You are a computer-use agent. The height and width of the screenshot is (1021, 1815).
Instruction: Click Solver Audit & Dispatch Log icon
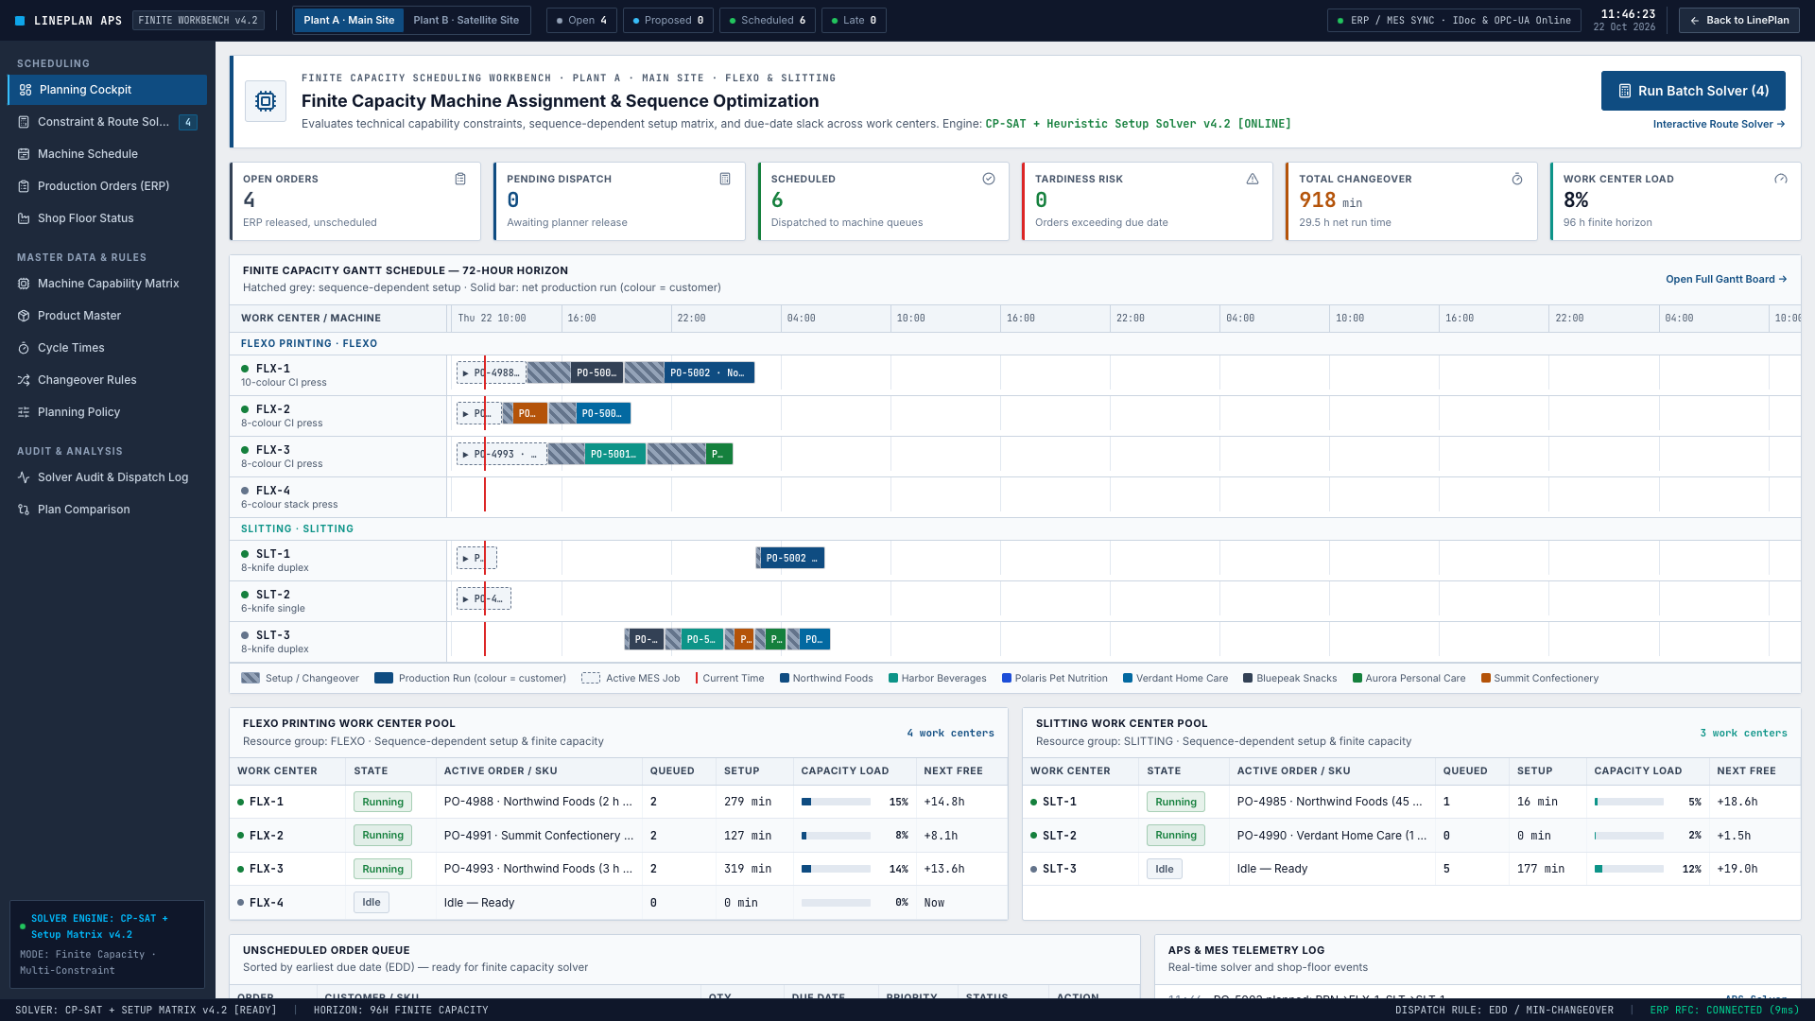(24, 477)
